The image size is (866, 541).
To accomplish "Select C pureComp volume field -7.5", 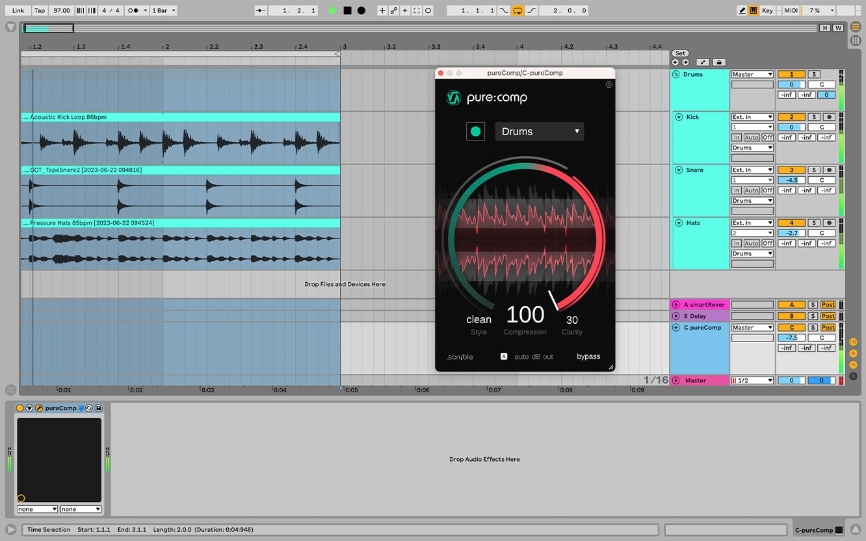I will pyautogui.click(x=791, y=337).
